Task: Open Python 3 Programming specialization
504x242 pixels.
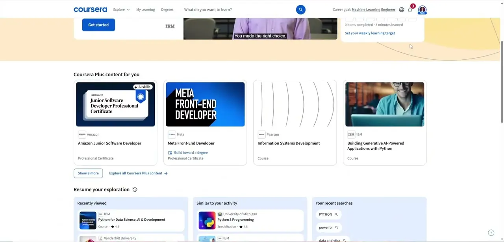Action: [235, 220]
